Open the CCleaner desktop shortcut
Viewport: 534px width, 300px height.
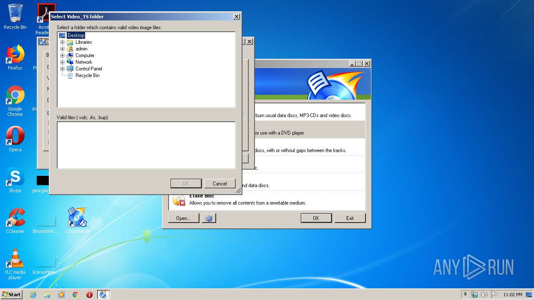(15, 221)
